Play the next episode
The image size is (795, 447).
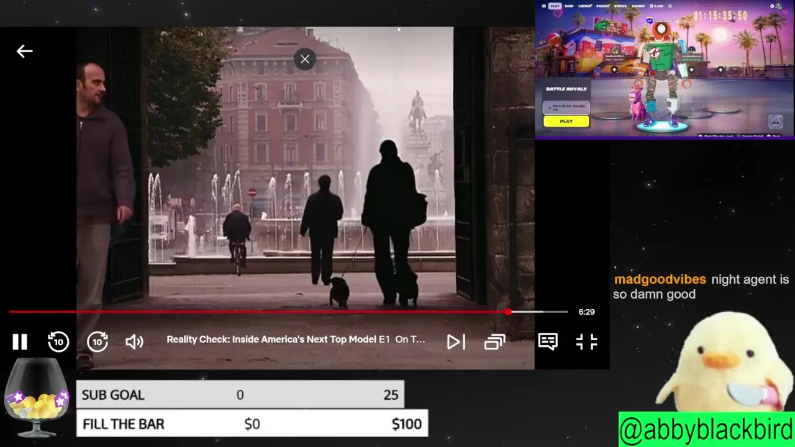point(456,341)
